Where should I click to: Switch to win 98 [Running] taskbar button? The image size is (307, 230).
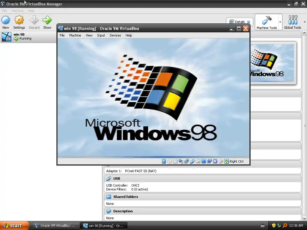104,226
